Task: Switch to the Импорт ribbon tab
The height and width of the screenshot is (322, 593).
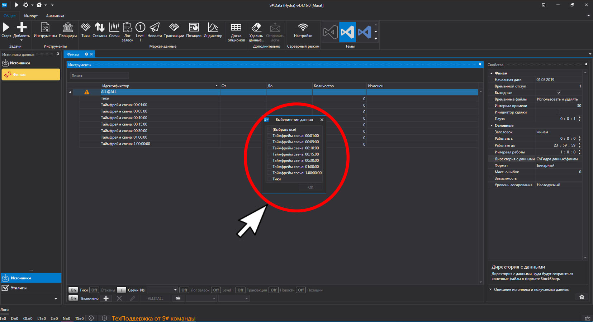Action: coord(31,16)
